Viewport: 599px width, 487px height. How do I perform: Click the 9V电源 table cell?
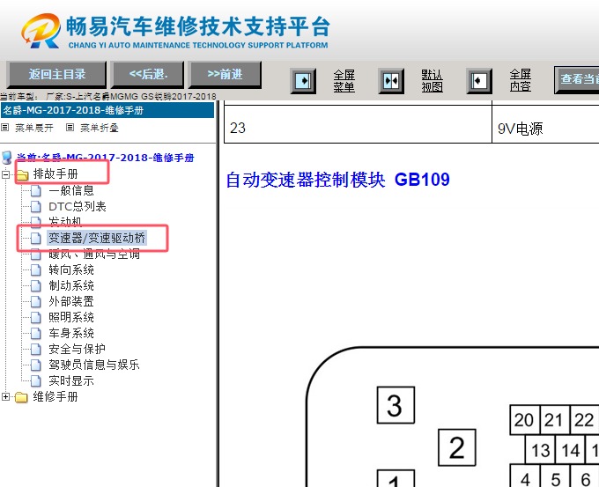[545, 125]
